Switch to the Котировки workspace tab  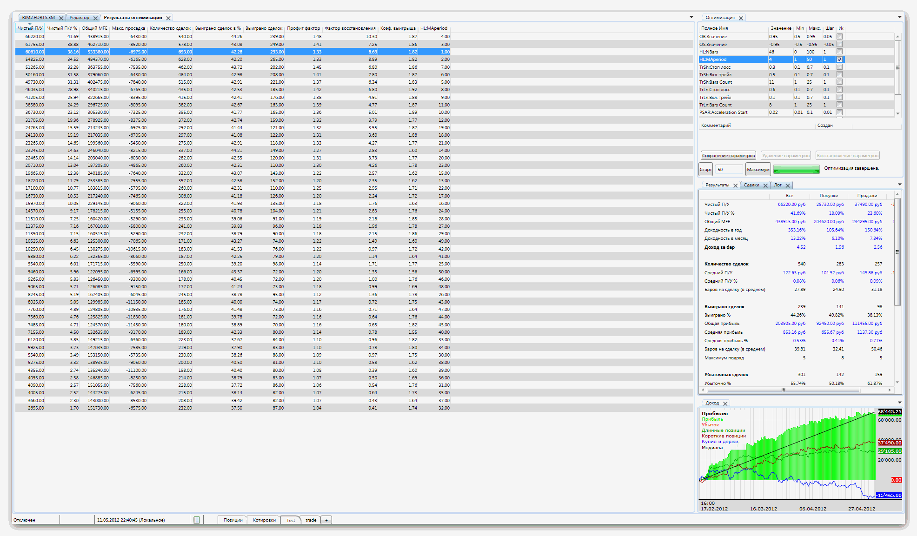(264, 520)
